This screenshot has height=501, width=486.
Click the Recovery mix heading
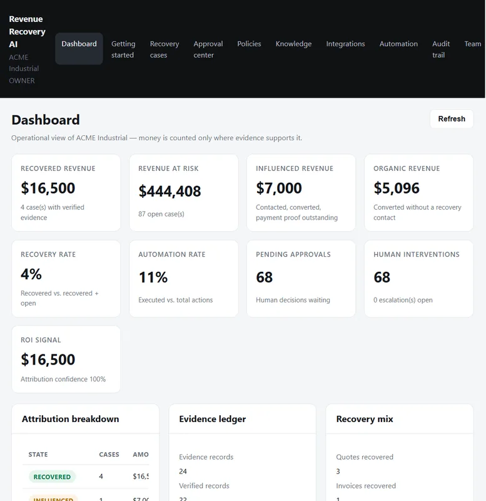(x=365, y=419)
